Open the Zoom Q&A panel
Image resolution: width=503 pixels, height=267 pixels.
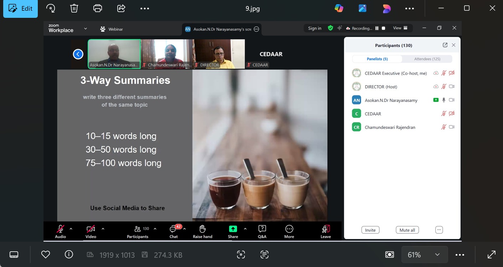[x=262, y=231]
